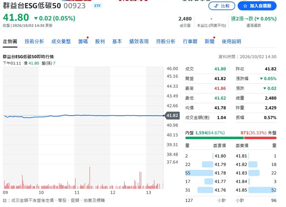Click the 成交量 value 2,480 in the header
Screen dimensions: 286x207
tap(185, 19)
